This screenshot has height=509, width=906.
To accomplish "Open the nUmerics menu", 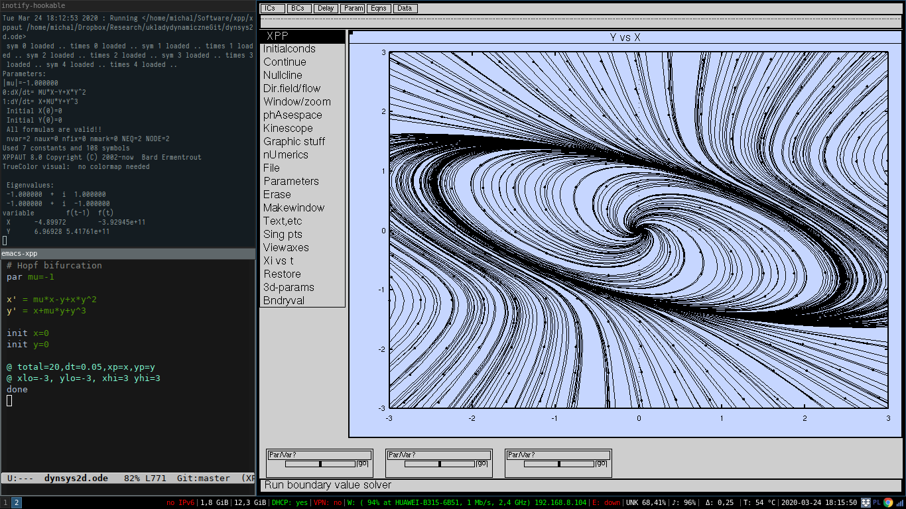I will coord(302,155).
